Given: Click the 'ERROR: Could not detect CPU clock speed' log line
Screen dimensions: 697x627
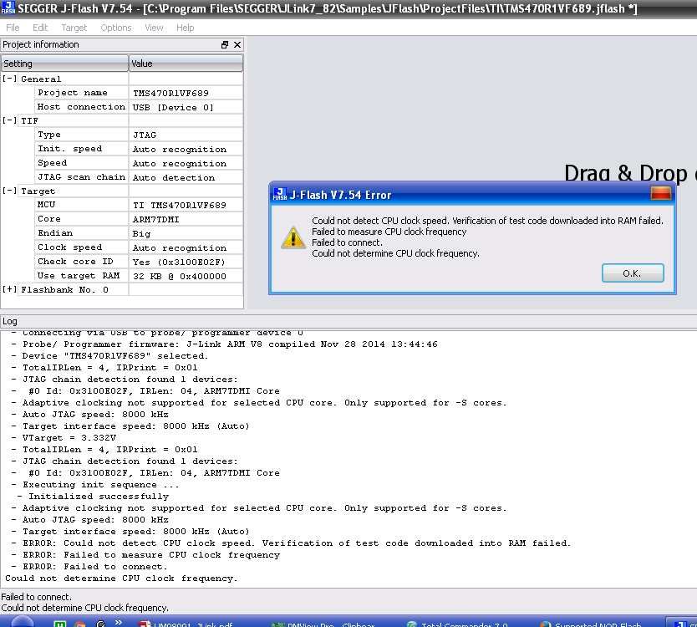Looking at the screenshot, I should pos(291,543).
